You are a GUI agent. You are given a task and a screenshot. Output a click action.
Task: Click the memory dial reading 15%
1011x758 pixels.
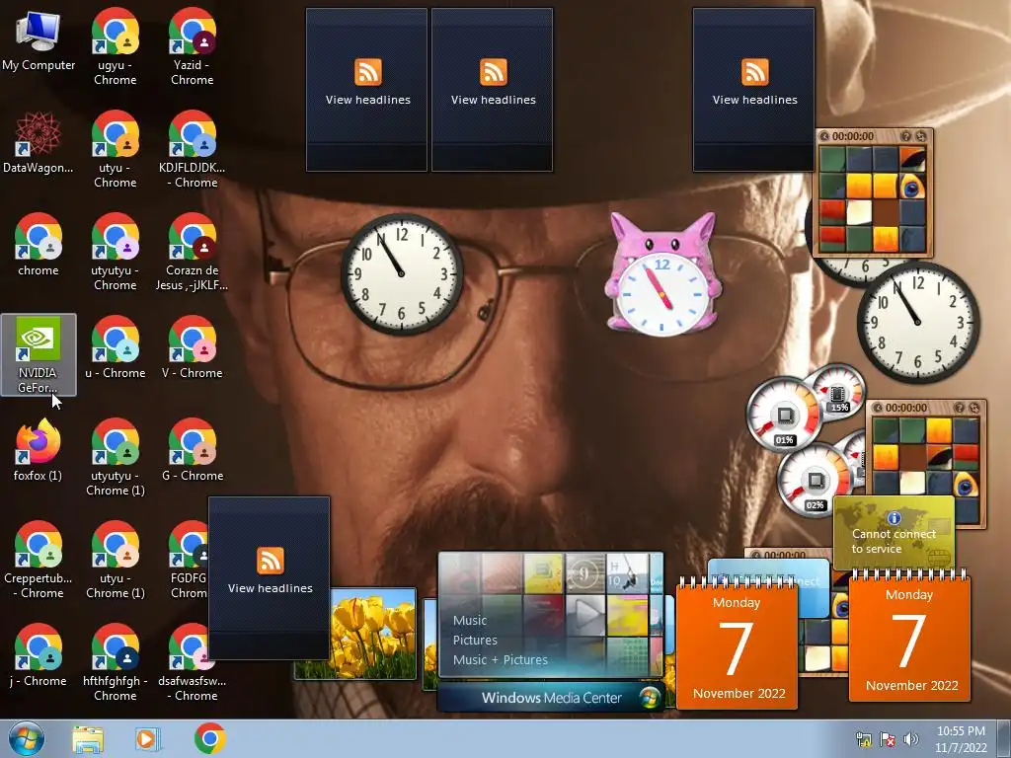(x=838, y=391)
